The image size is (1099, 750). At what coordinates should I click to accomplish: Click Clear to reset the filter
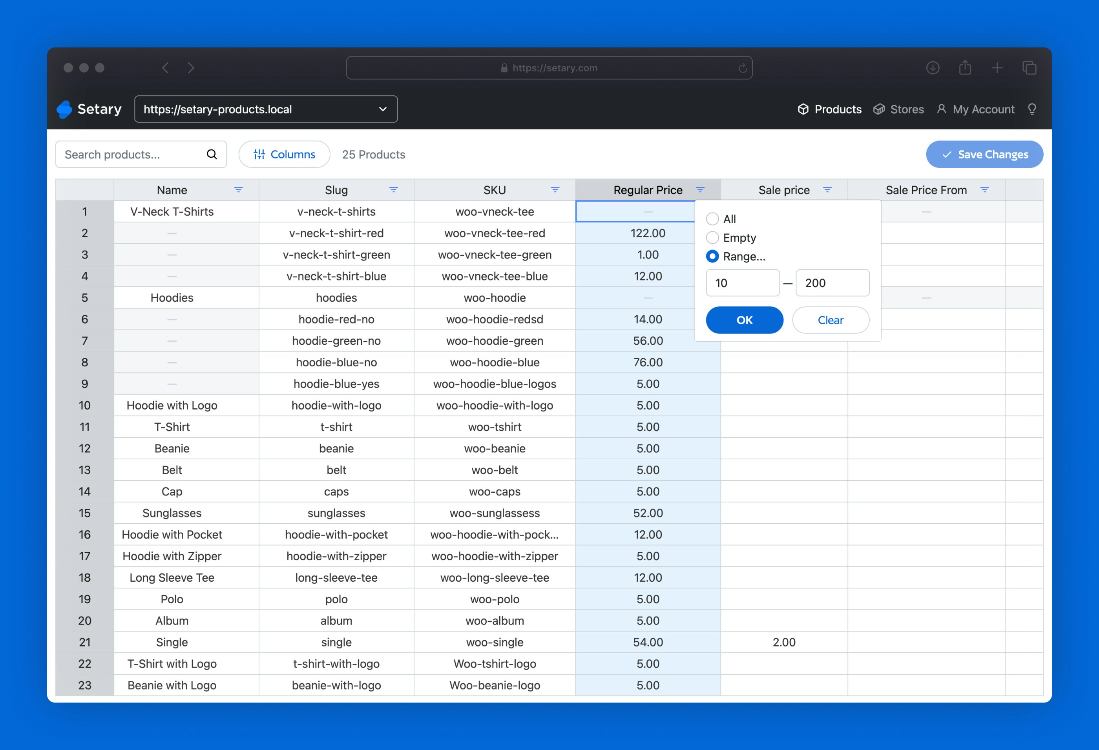pos(831,320)
